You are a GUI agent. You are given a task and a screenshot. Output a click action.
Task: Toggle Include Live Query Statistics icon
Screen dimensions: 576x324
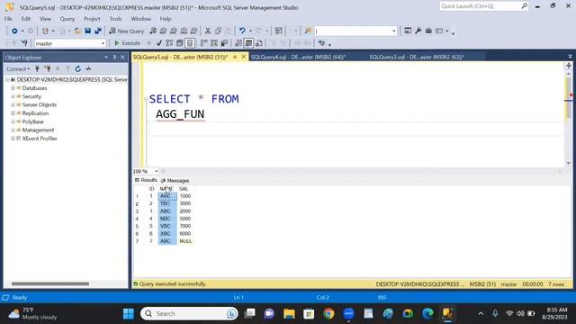214,43
